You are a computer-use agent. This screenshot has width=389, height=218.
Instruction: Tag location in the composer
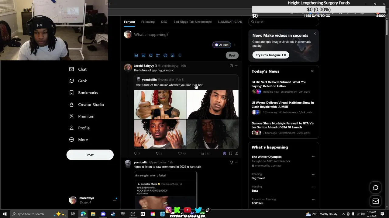(180, 55)
